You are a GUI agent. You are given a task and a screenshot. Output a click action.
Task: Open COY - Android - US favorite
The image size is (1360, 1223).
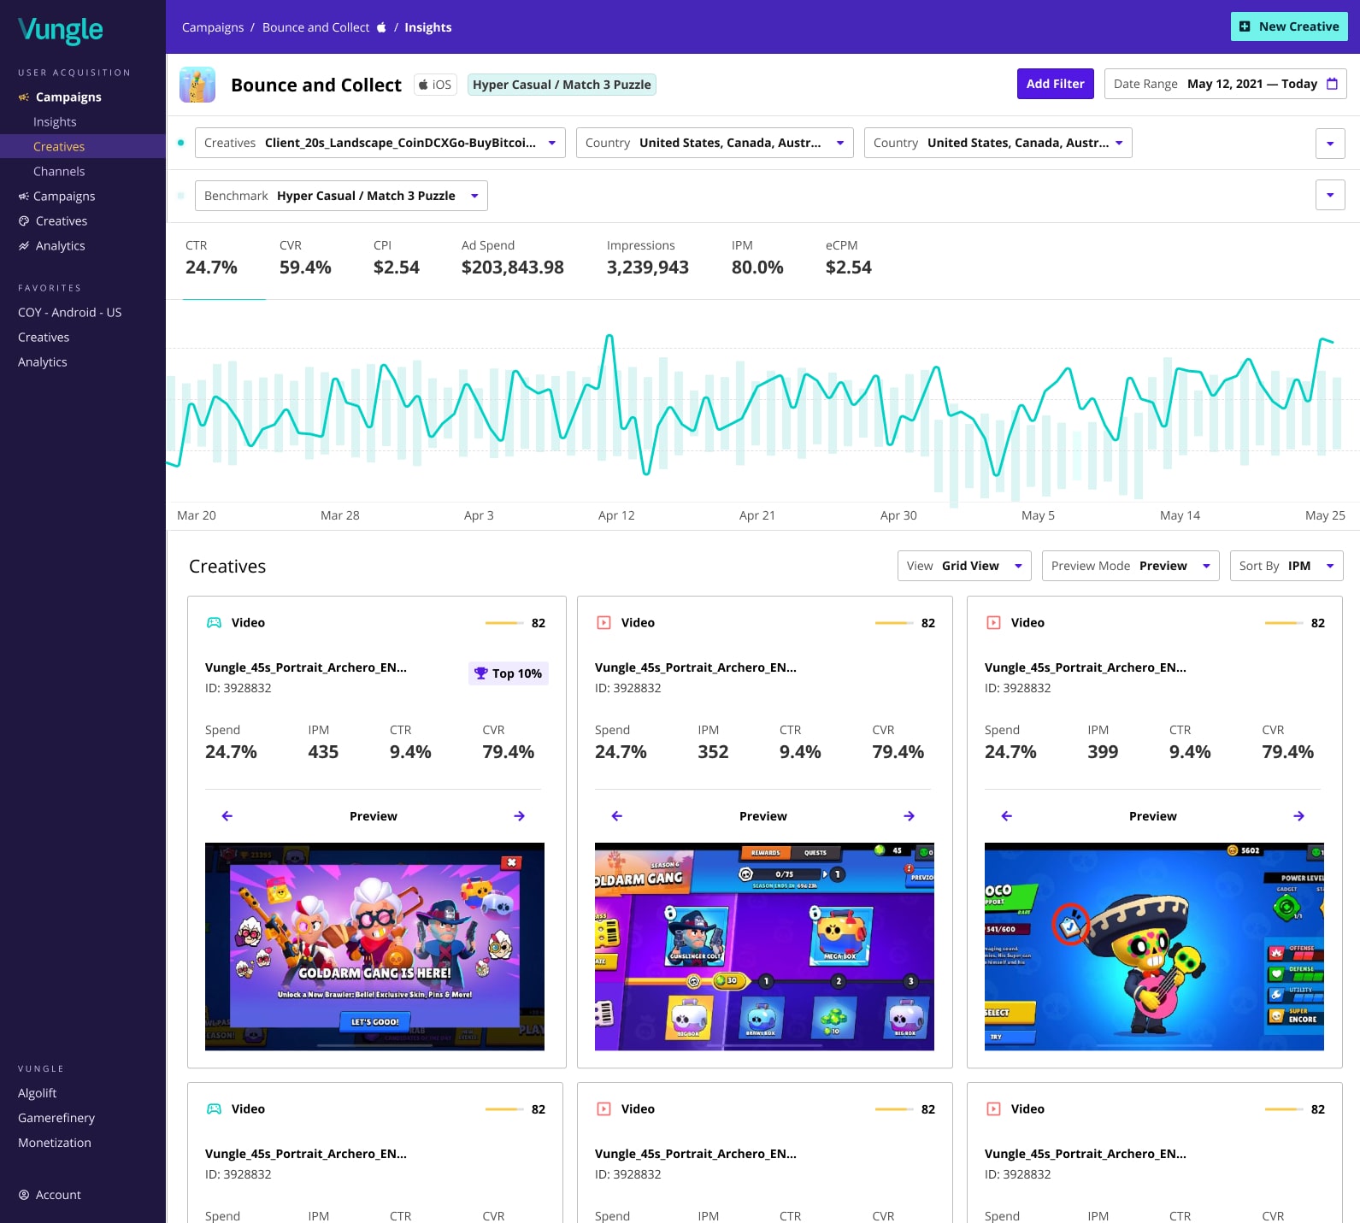point(70,313)
